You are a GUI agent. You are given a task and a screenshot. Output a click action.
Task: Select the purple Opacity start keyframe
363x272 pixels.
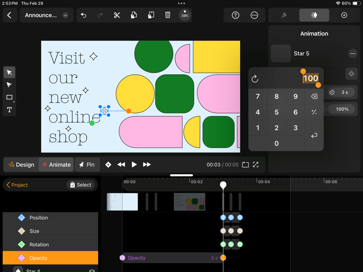(x=122, y=258)
